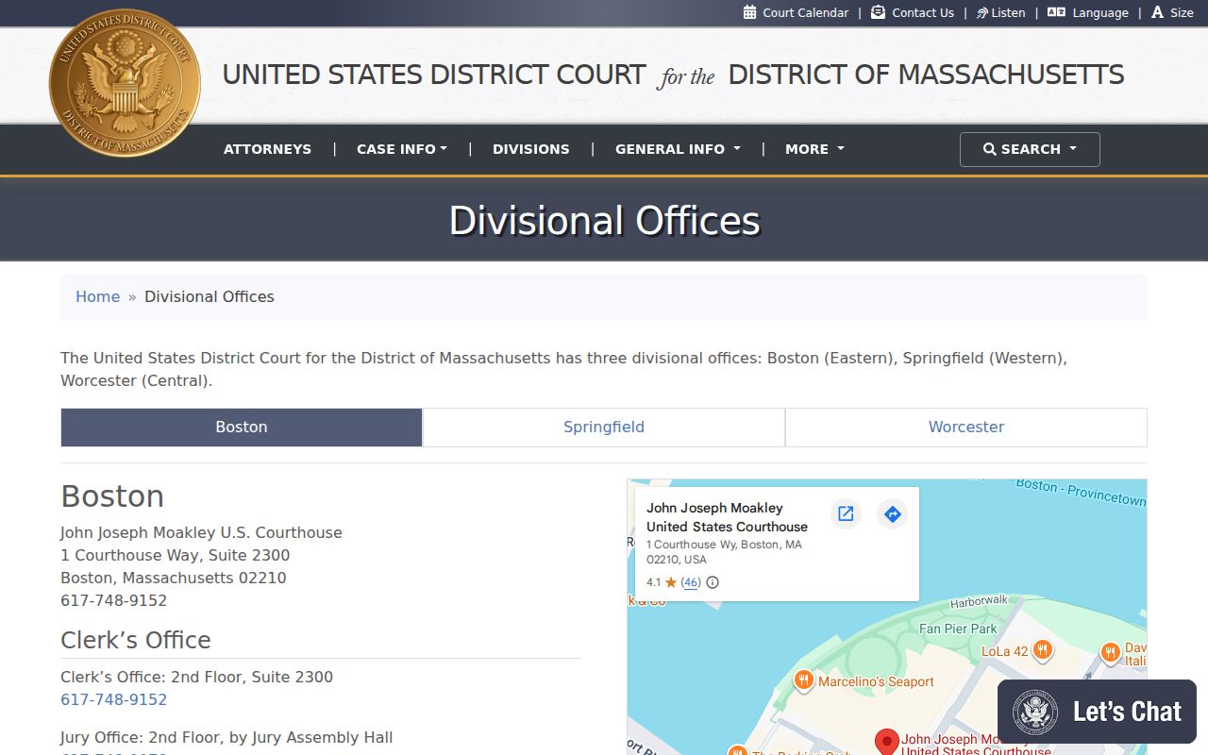Go to the Divisions menu item
The height and width of the screenshot is (755, 1208).
point(531,149)
